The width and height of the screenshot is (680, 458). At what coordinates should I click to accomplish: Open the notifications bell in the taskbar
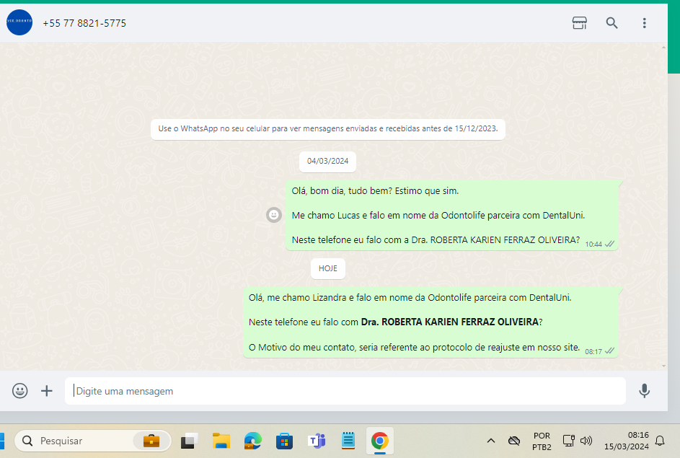pos(659,441)
